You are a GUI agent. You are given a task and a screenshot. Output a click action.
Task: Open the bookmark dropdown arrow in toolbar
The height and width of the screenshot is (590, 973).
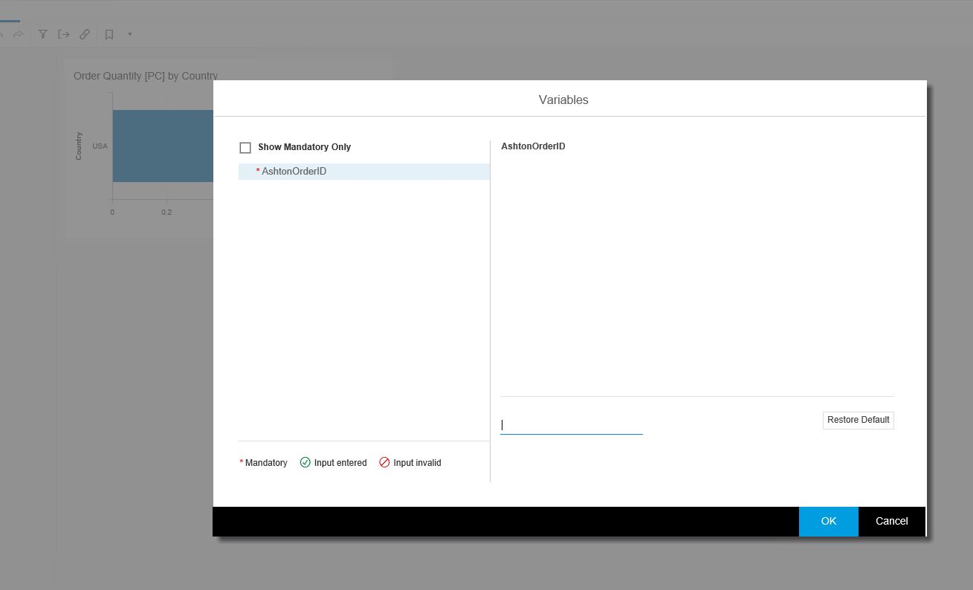pos(130,34)
